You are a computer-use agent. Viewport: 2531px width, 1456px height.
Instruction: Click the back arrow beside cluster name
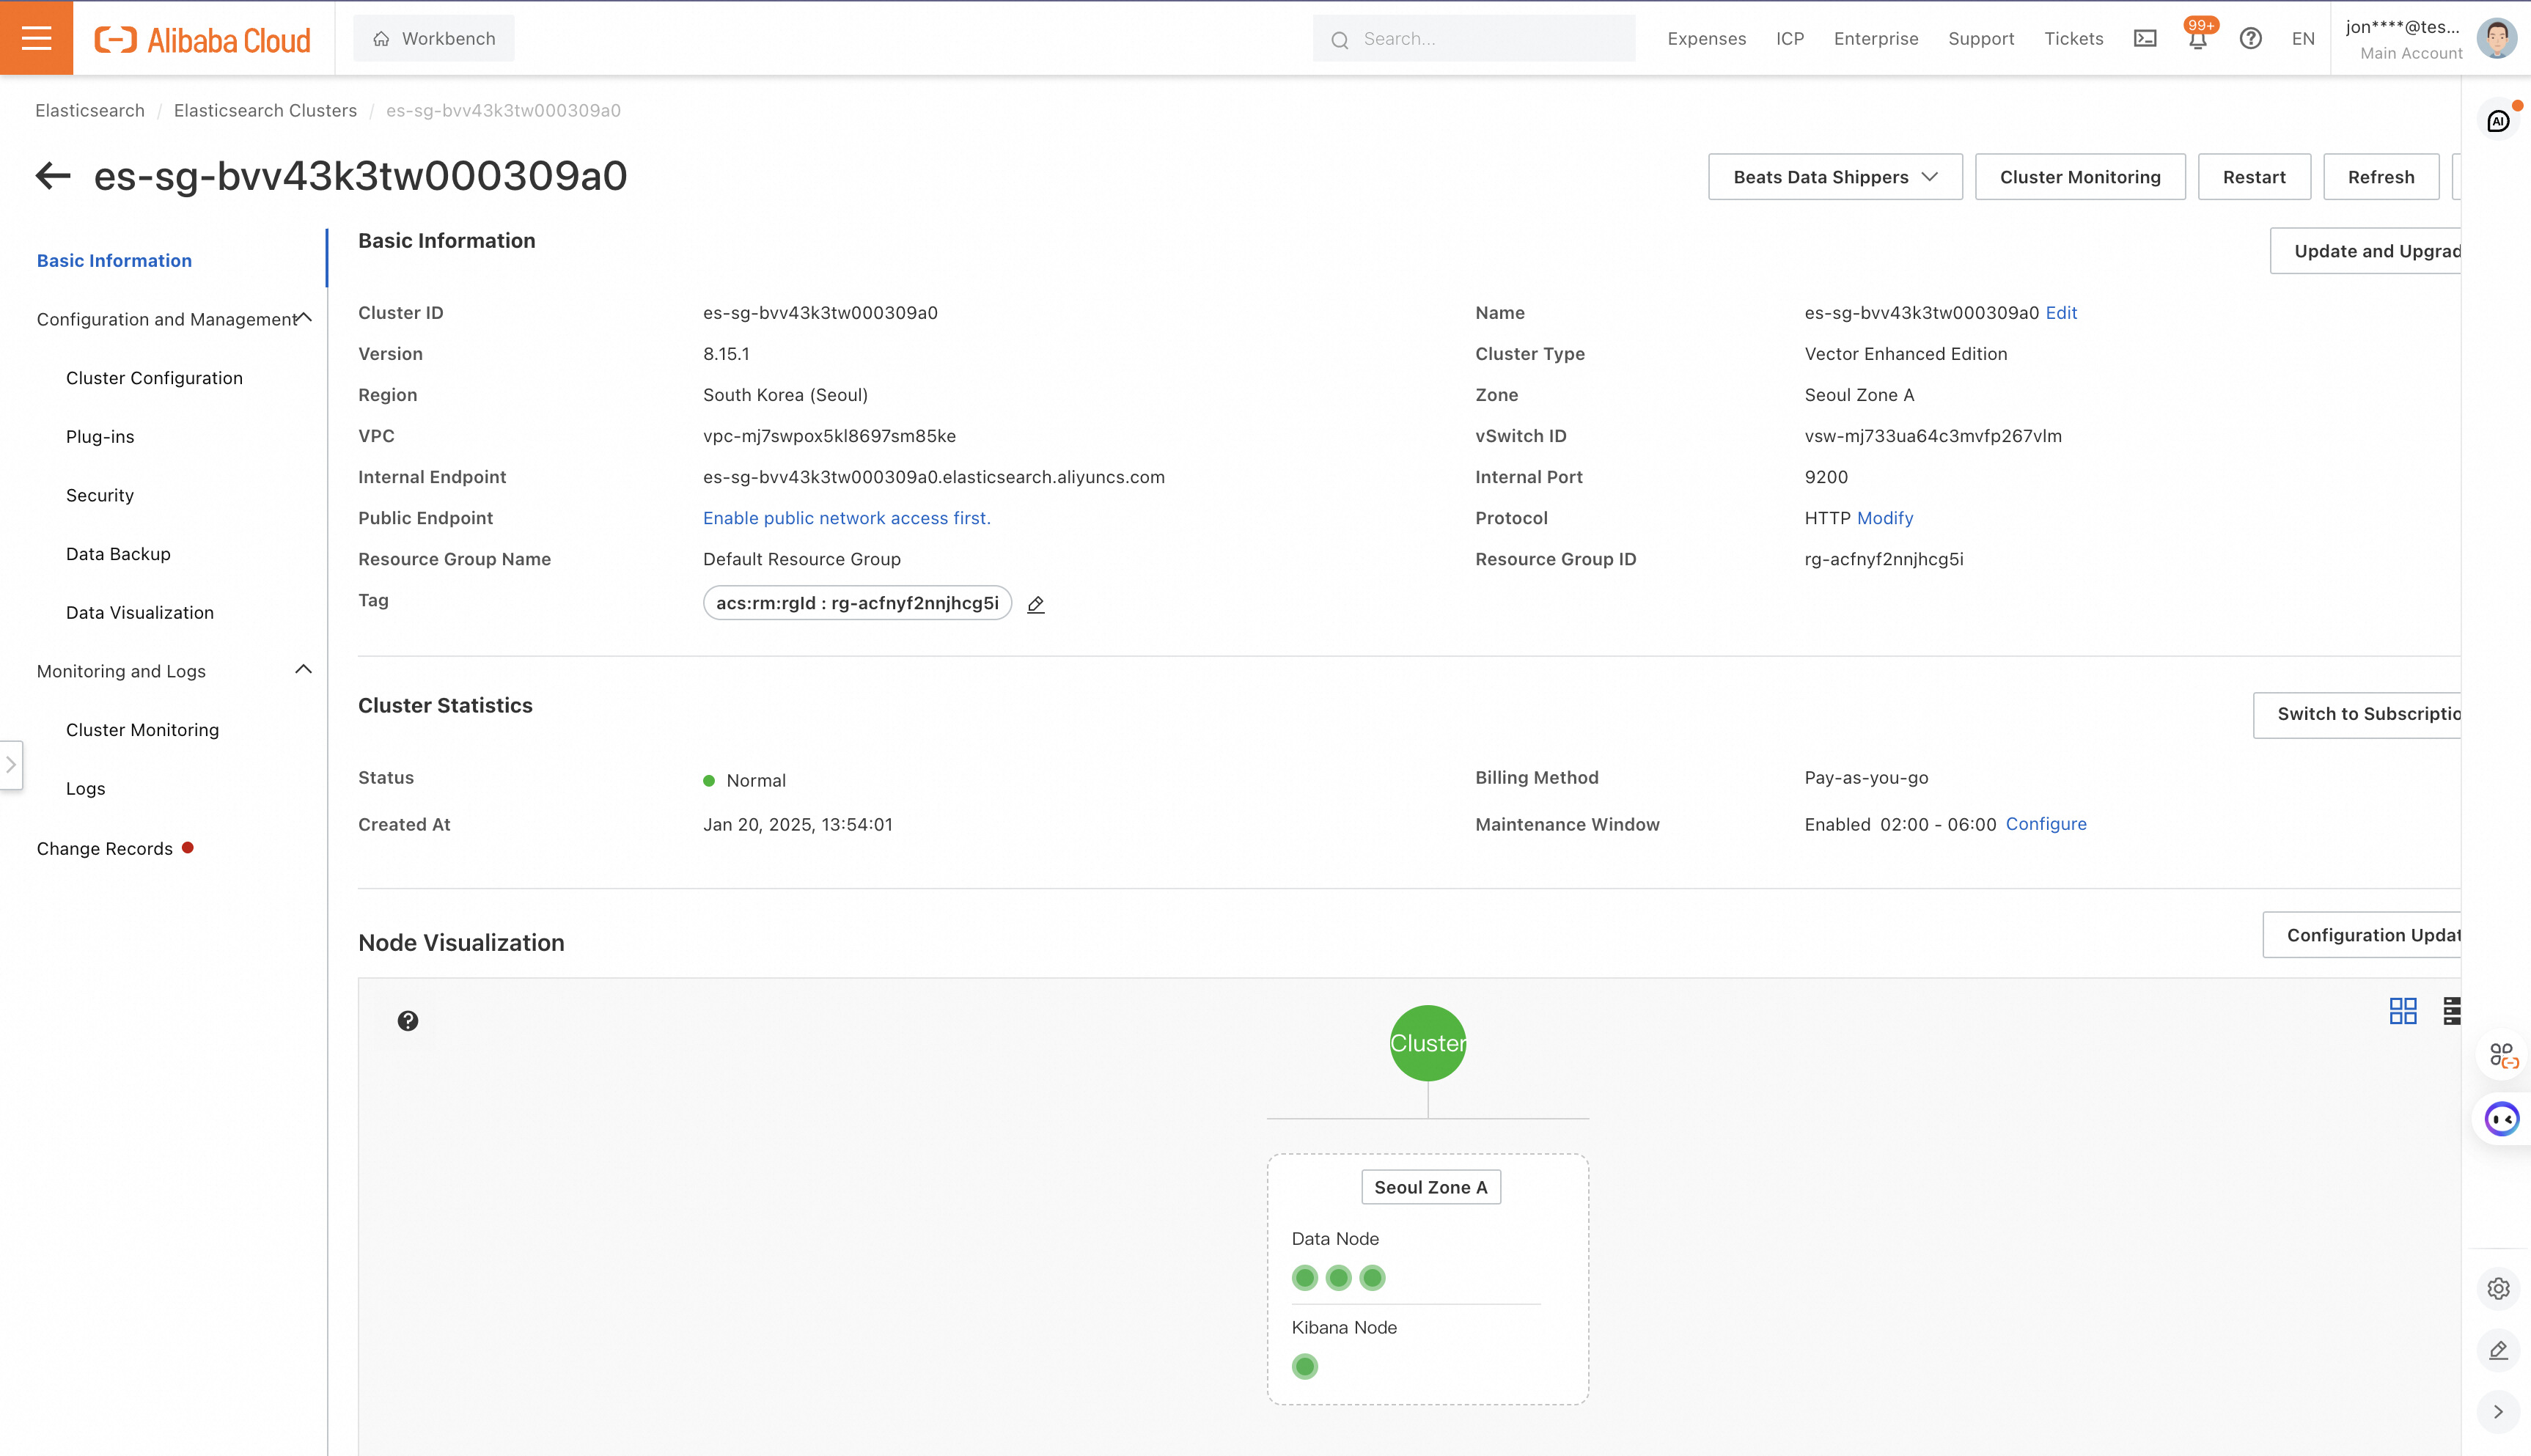pos(53,176)
